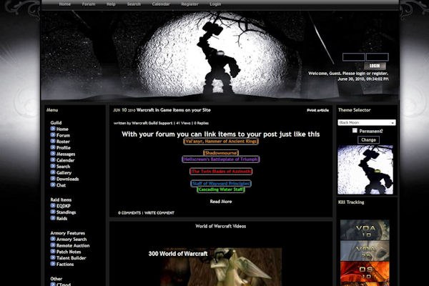429x286 pixels.
Task: Open Login in the top navigation bar
Action: click(215, 4)
